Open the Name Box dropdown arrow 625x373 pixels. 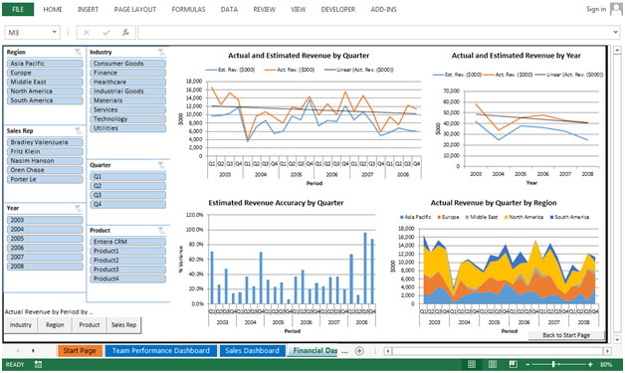point(54,32)
